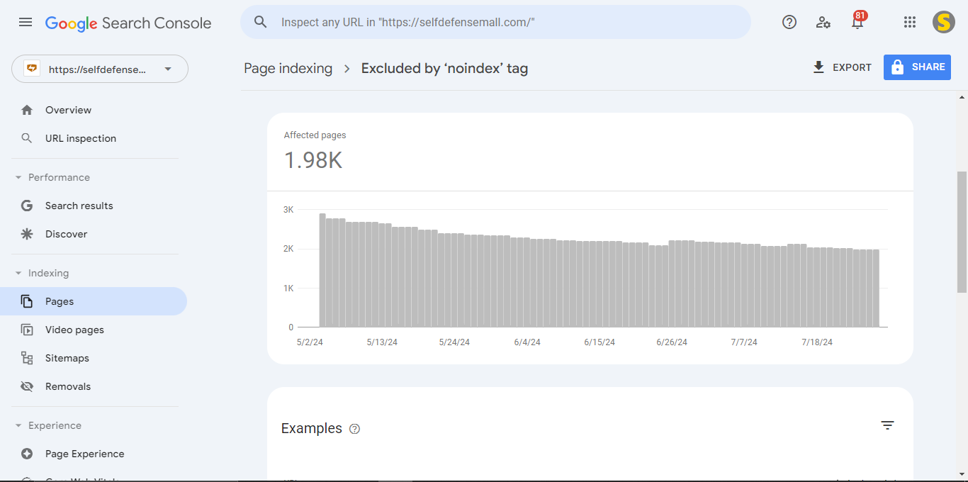Open the Help question mark icon
The height and width of the screenshot is (482, 968).
point(789,22)
